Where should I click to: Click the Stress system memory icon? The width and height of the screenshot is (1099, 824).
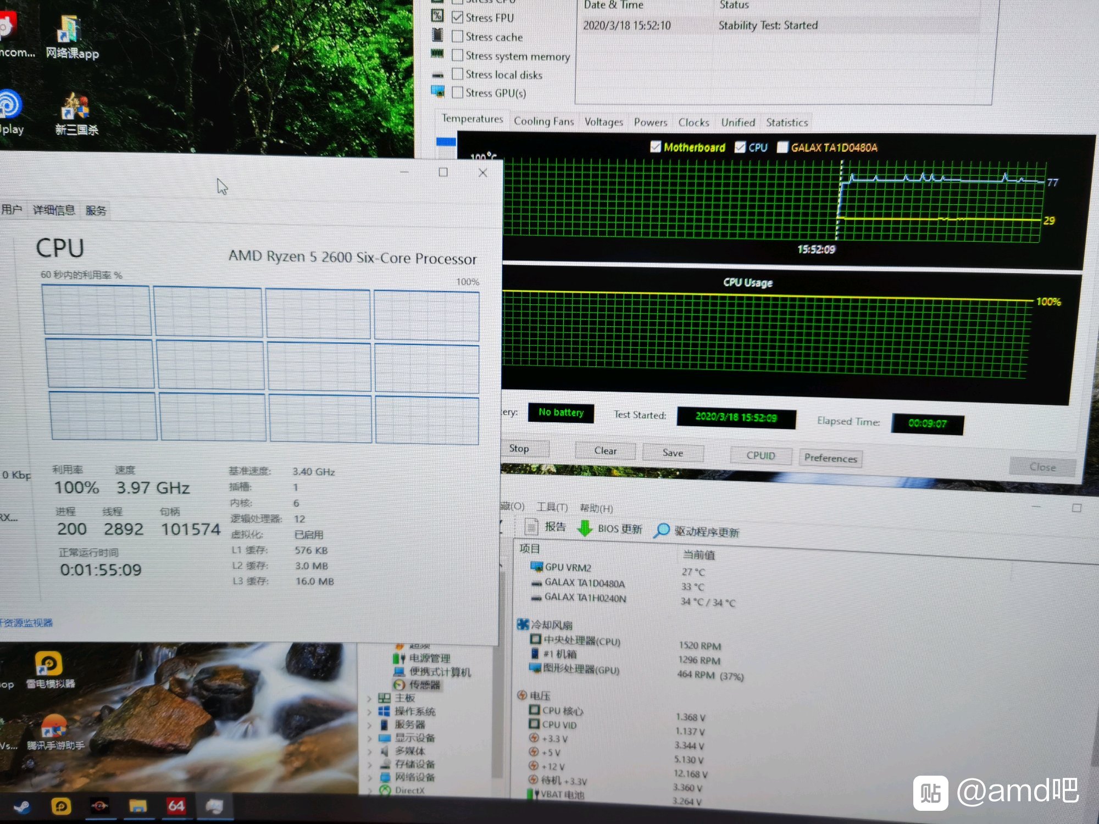pyautogui.click(x=437, y=54)
